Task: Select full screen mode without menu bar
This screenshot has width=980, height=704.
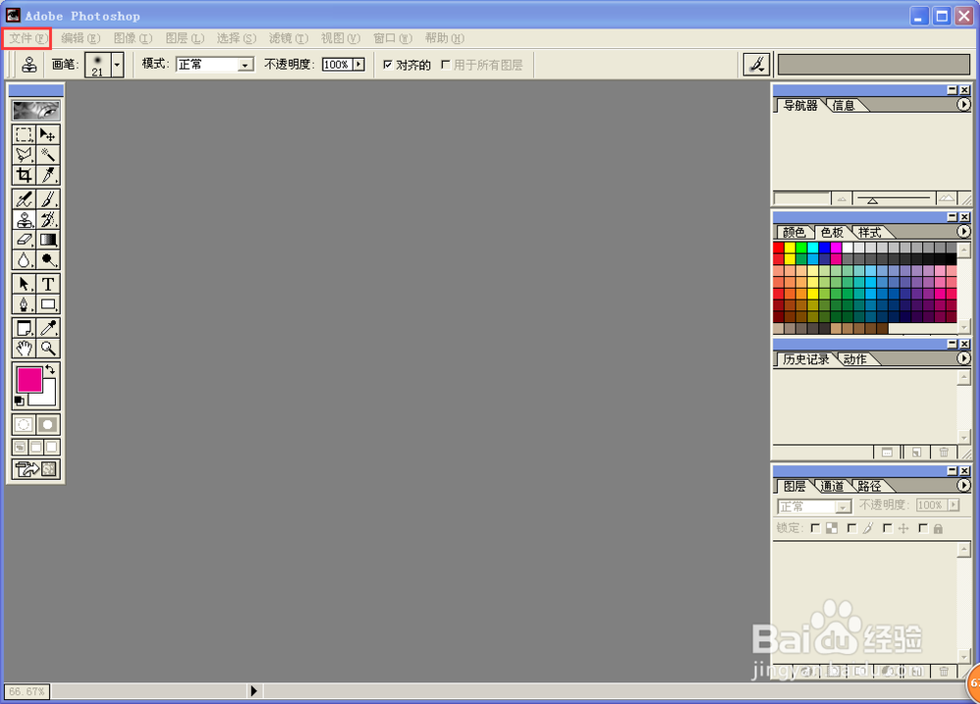Action: point(52,447)
